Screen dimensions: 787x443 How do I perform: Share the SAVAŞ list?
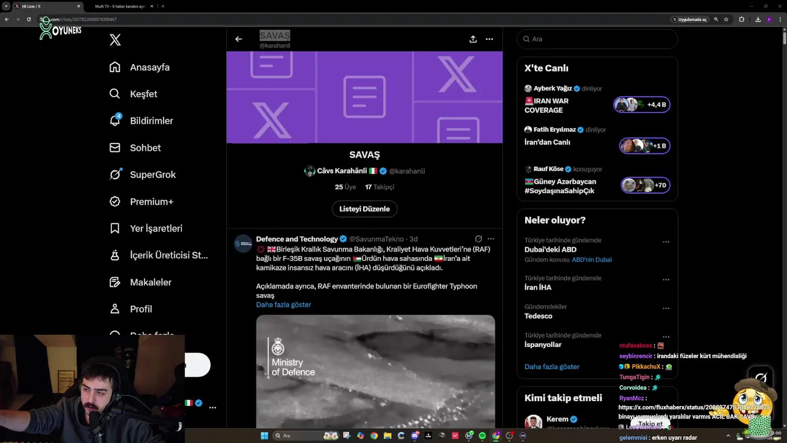click(473, 39)
